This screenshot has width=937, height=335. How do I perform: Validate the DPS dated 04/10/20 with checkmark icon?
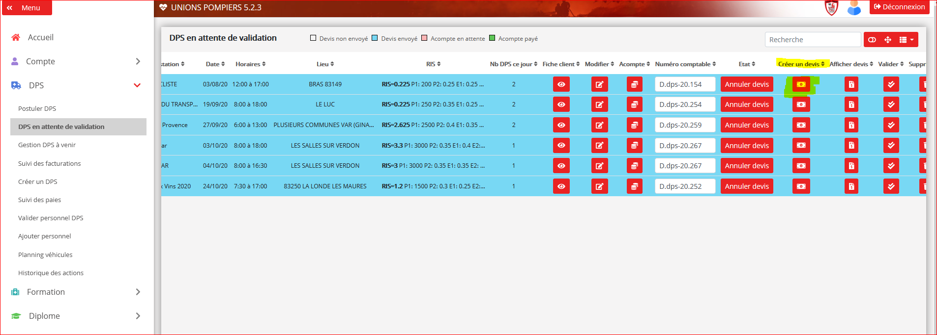(891, 166)
